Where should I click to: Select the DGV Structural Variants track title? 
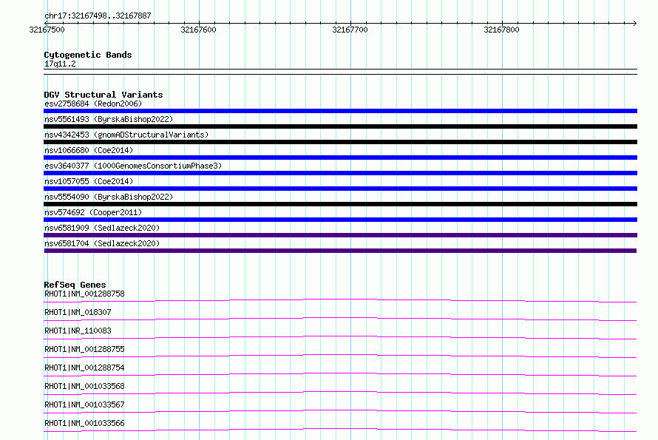[x=104, y=95]
